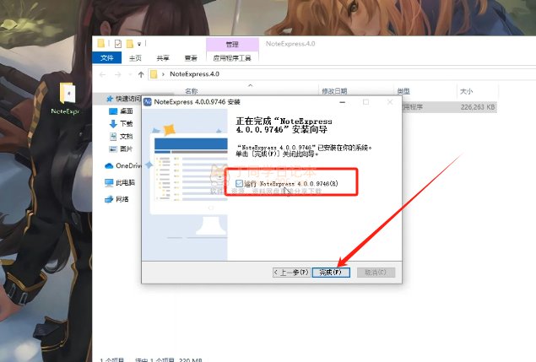
Task: Open the 应用程序工具 ribbon tab
Action: 232,58
